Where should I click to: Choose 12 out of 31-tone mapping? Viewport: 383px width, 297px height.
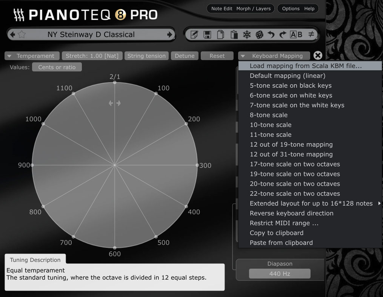[x=310, y=154]
